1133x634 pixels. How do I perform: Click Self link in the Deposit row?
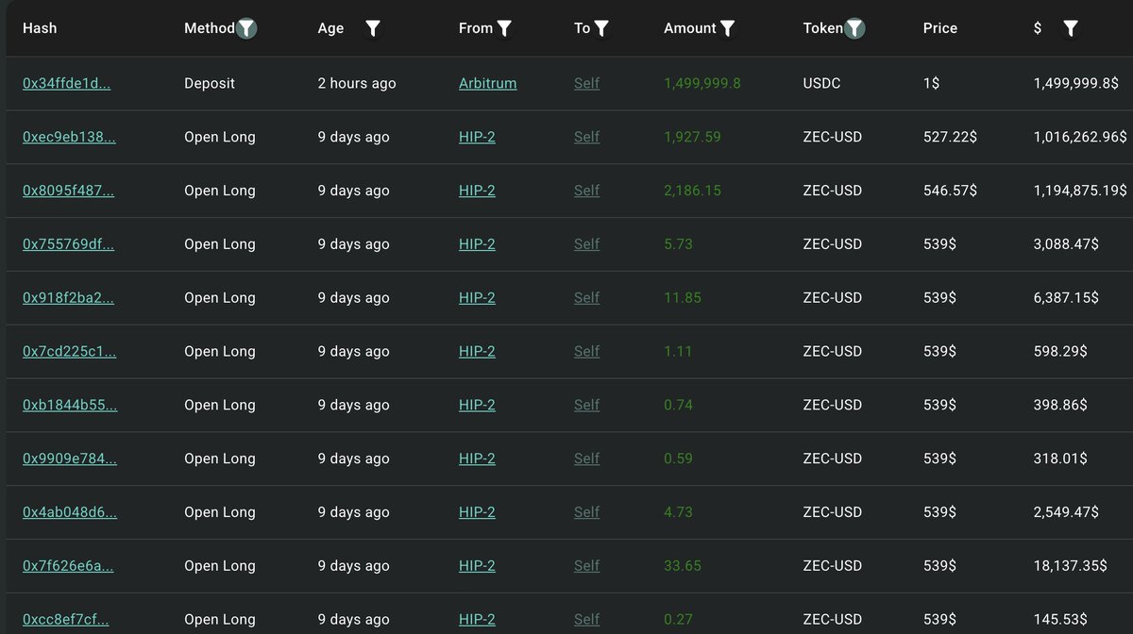(x=586, y=83)
